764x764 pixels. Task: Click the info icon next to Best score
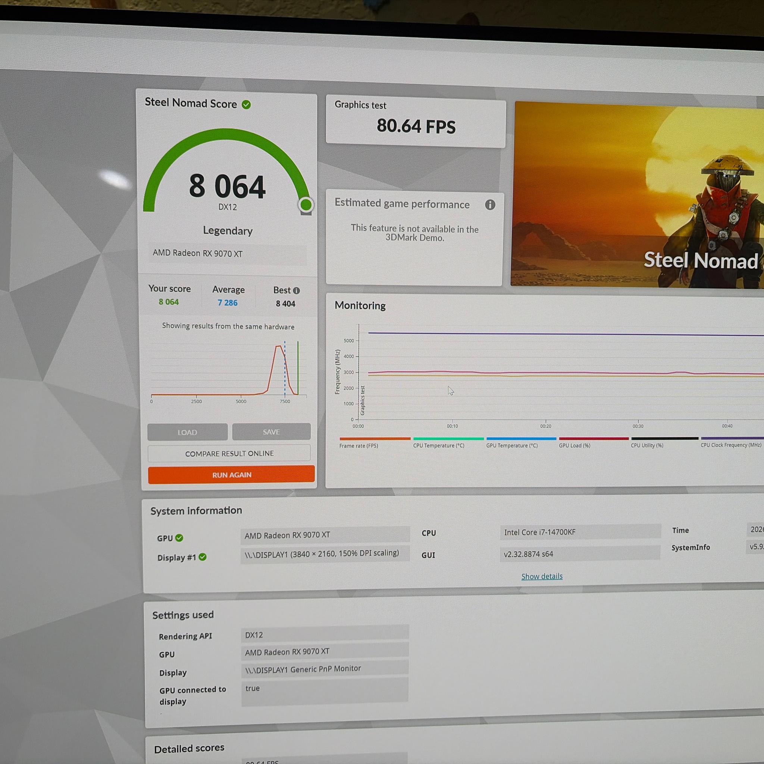[x=296, y=291]
